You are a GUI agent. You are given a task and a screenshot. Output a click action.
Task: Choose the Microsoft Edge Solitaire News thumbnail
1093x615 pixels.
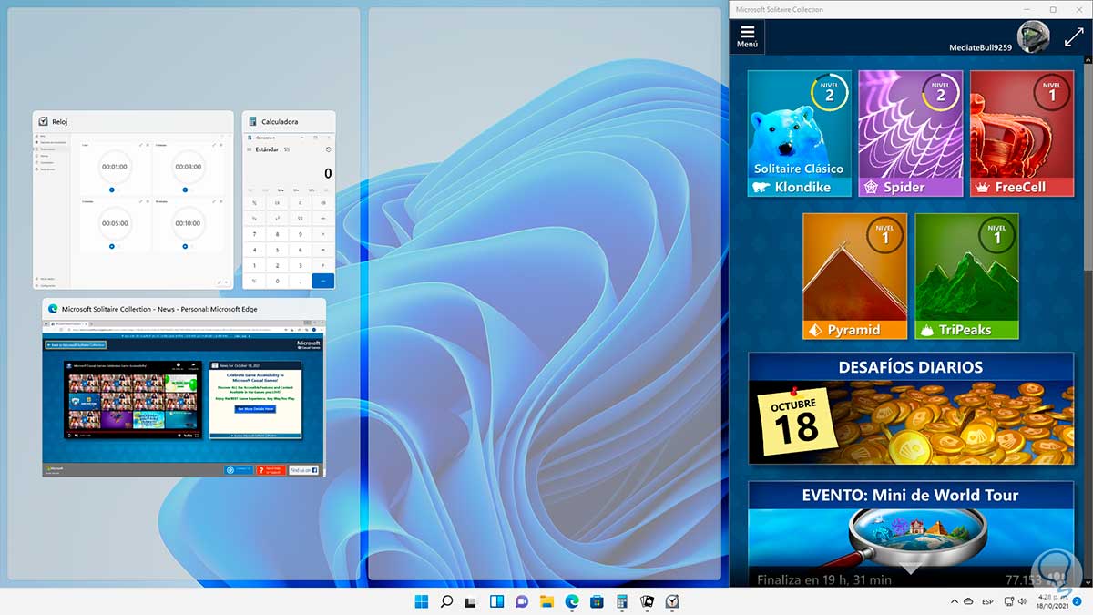click(x=184, y=388)
